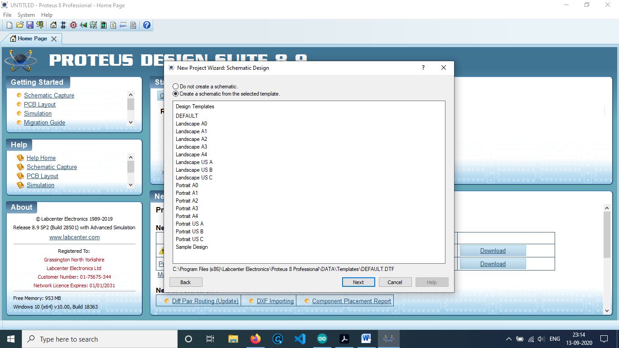Click the Open Project folder icon
The height and width of the screenshot is (348, 619).
pyautogui.click(x=19, y=25)
